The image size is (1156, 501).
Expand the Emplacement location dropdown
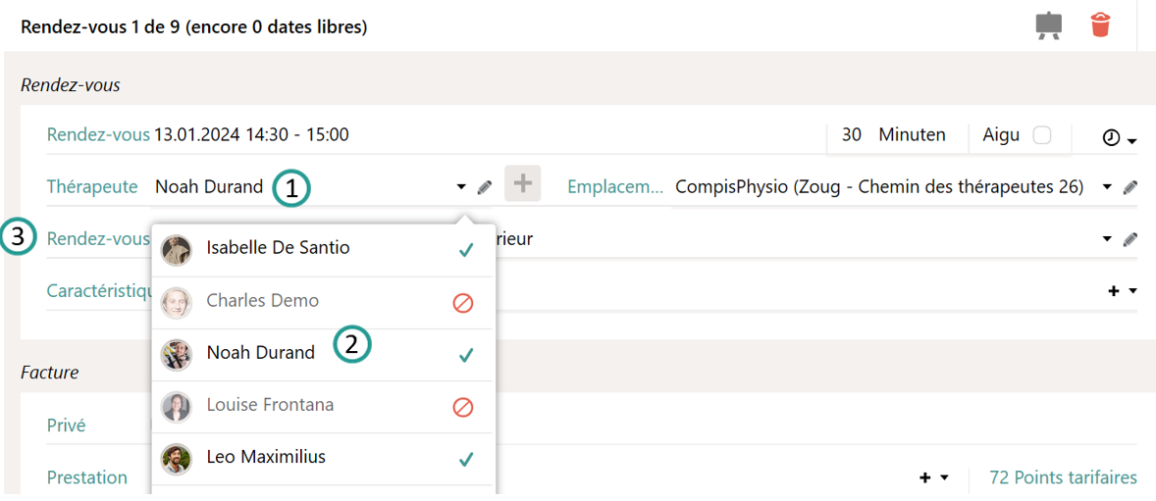(x=1107, y=187)
